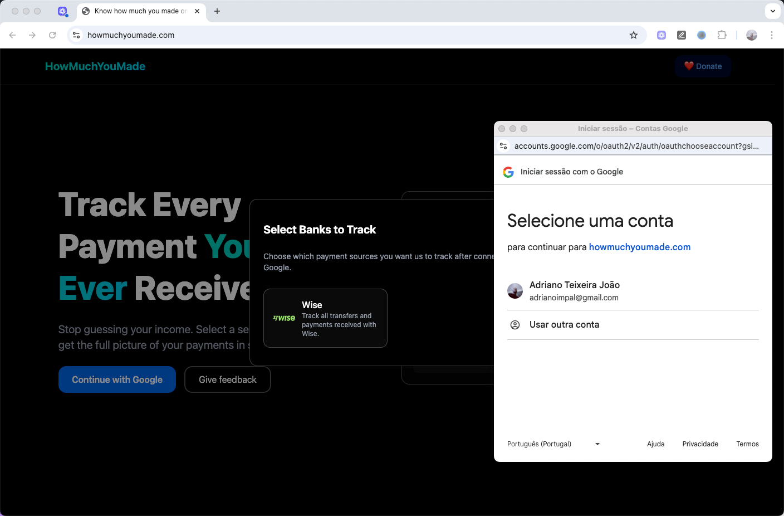Image resolution: width=784 pixels, height=516 pixels.
Task: Click site info icon in Google popup address bar
Action: coord(503,146)
